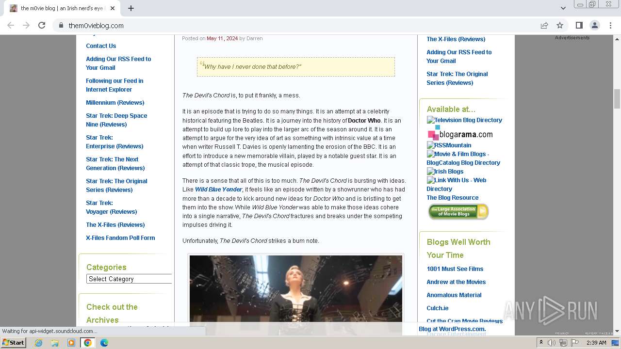Image resolution: width=621 pixels, height=349 pixels.
Task: Open the May 11, 2024 post date link
Action: tap(222, 38)
